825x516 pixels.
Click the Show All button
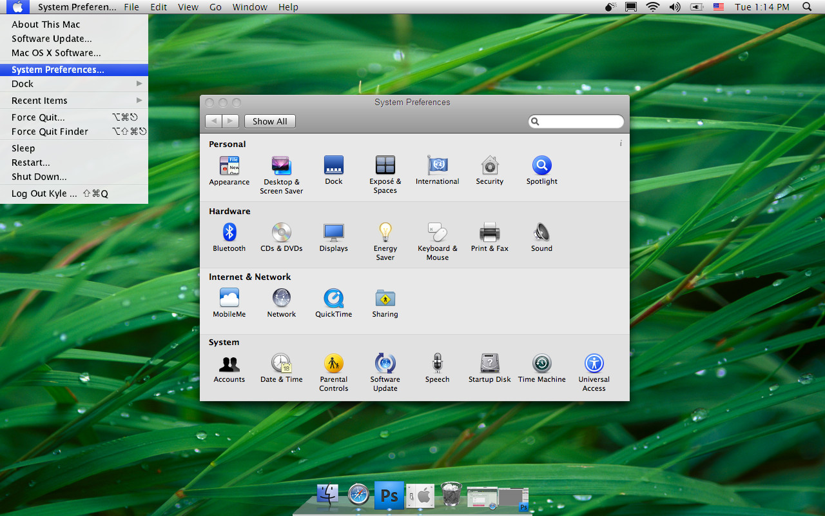(269, 121)
